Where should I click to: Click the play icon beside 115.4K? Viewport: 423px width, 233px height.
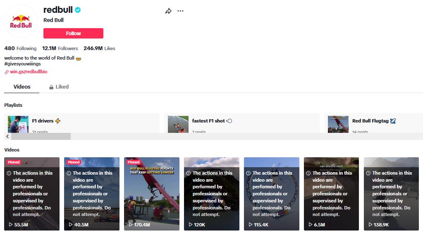(x=250, y=225)
